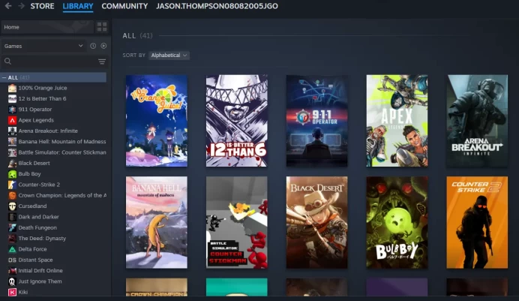Image resolution: width=519 pixels, height=301 pixels.
Task: Go back with the left arrow
Action: tap(8, 6)
